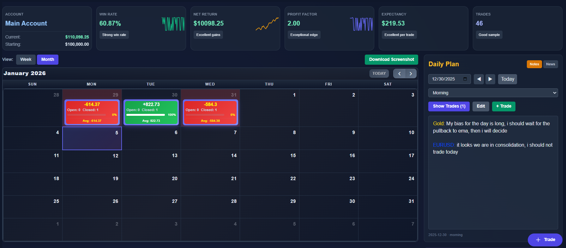Image resolution: width=566 pixels, height=248 pixels.
Task: Click the 0% progress bar on -584.3 card
Action: 205,115
